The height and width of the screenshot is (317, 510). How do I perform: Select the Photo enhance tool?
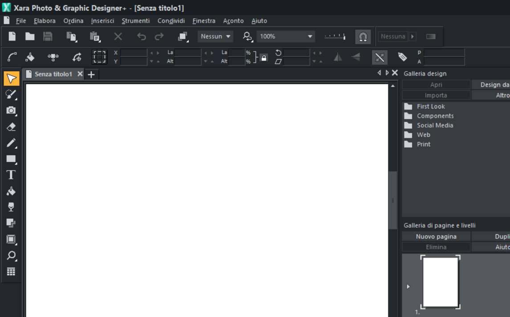pyautogui.click(x=12, y=95)
